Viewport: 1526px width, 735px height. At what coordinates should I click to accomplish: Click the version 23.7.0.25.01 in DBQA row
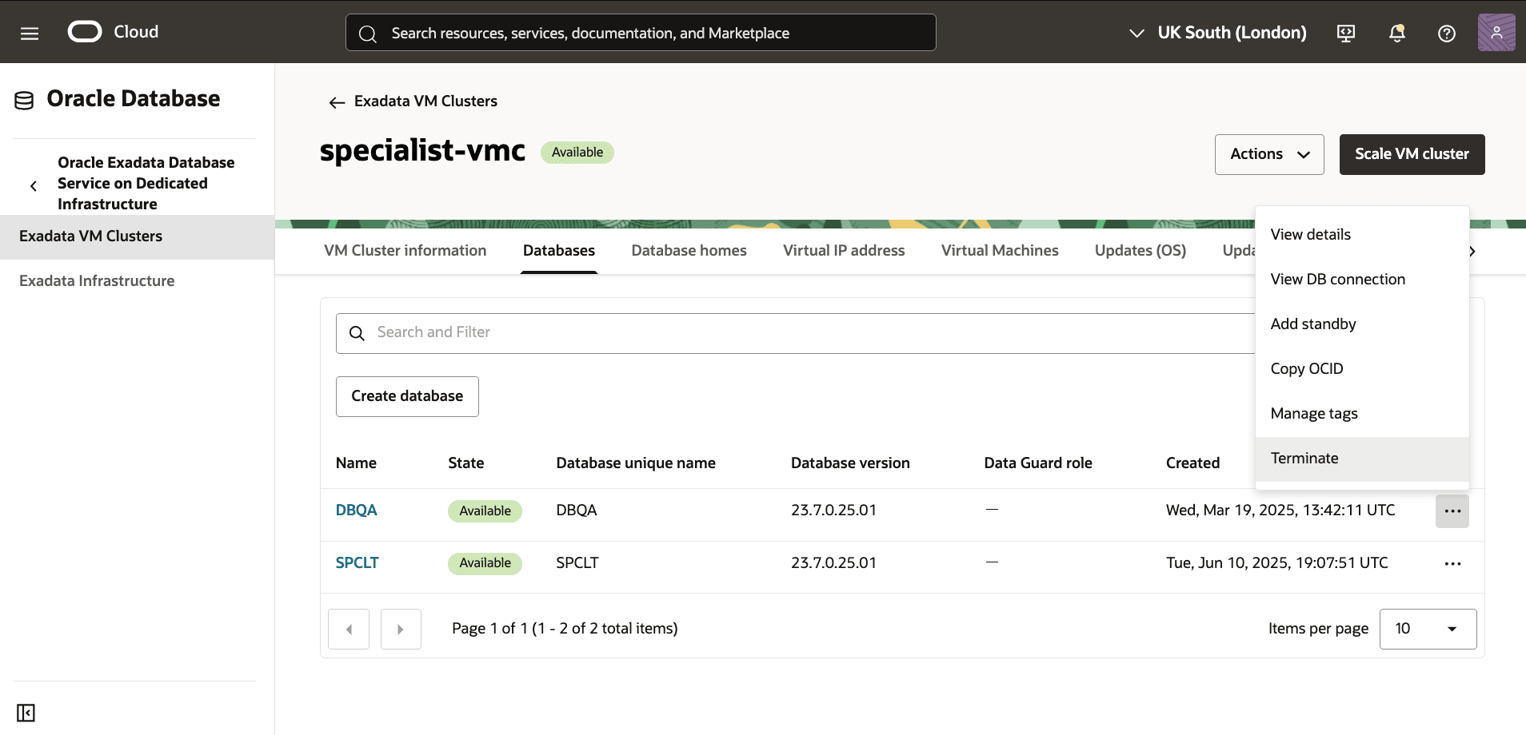coord(833,511)
